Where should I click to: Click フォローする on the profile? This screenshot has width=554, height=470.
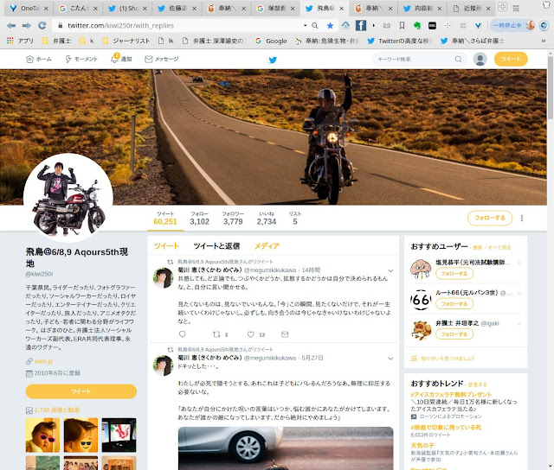coord(490,219)
